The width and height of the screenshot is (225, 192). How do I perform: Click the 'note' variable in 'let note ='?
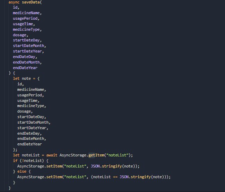tap(26, 78)
